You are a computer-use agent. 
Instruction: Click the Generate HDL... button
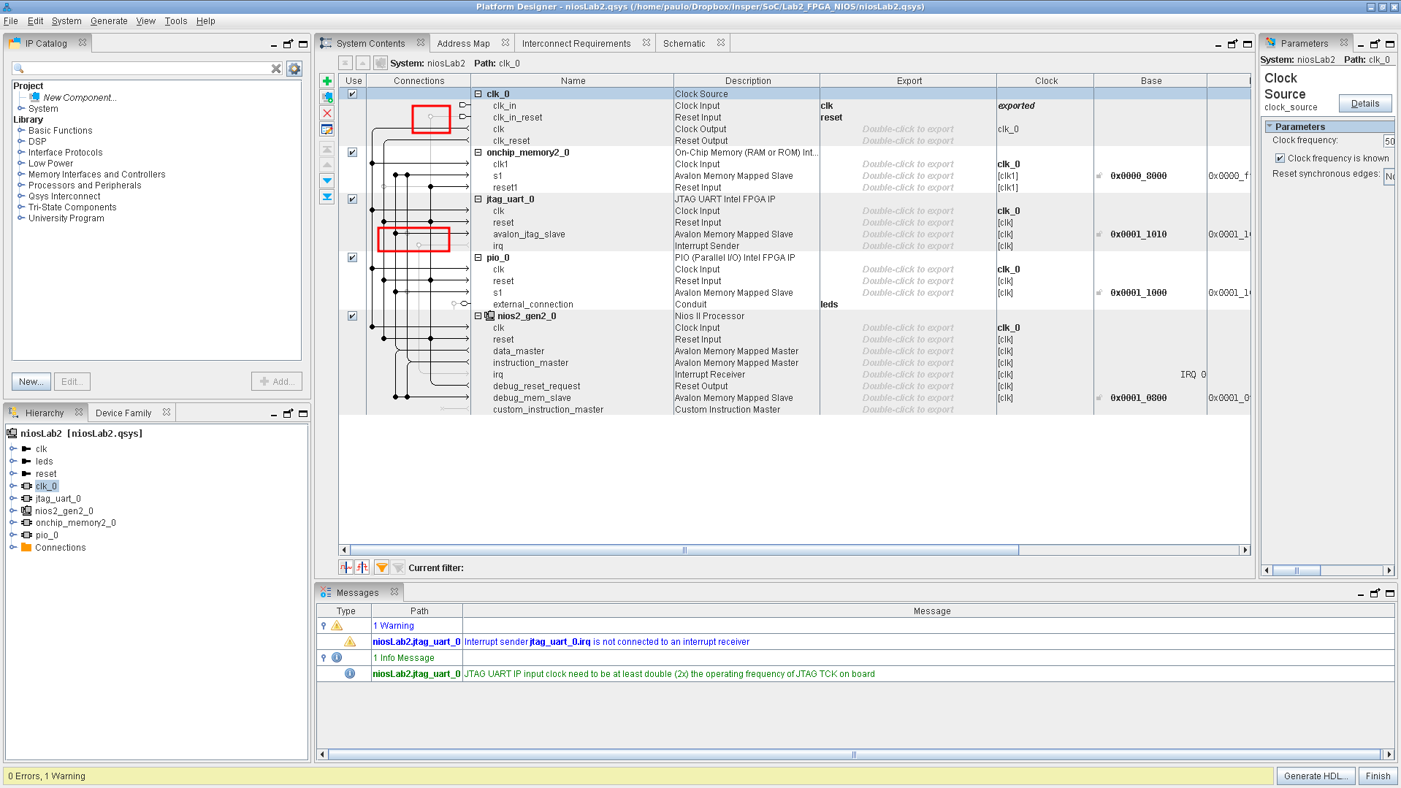pyautogui.click(x=1316, y=776)
